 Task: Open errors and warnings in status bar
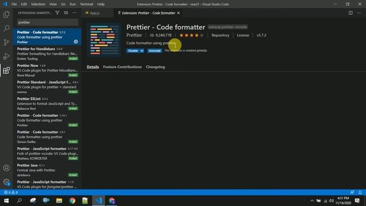coord(11,192)
